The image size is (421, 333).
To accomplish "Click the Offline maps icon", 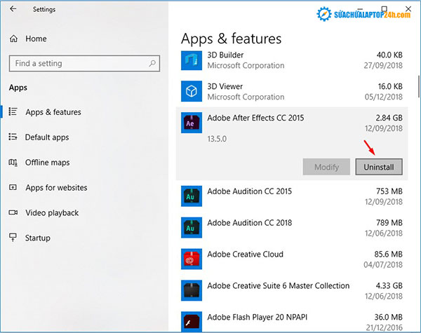I will tap(13, 163).
